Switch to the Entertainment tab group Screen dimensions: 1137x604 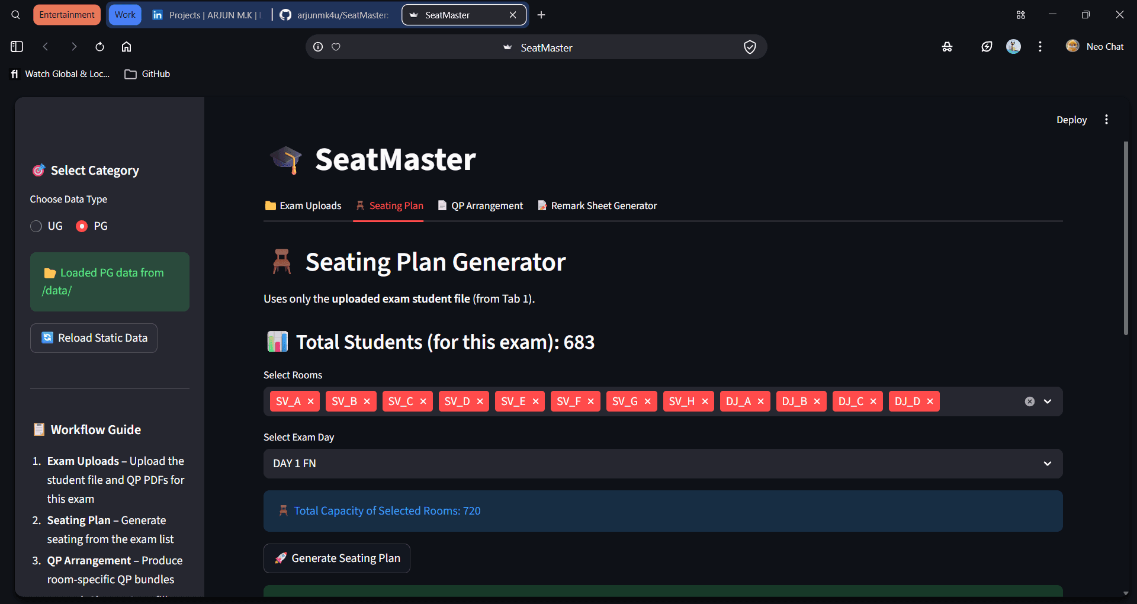67,15
